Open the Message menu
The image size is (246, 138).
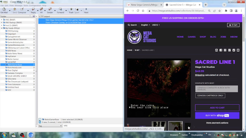click(18, 5)
